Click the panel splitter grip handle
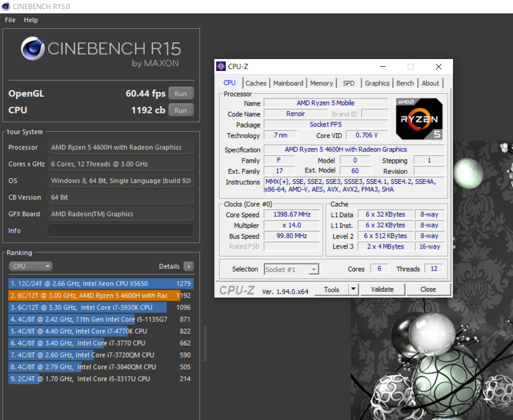This screenshot has width=513, height=420. (x=205, y=343)
